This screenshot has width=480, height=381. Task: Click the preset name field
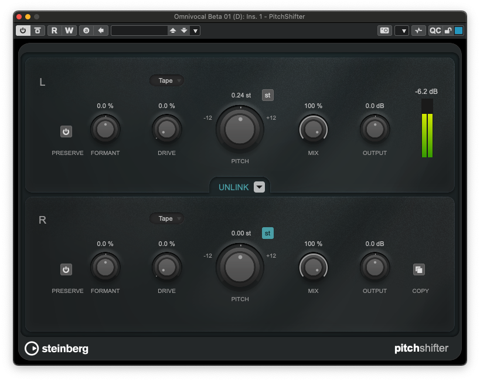pyautogui.click(x=139, y=31)
